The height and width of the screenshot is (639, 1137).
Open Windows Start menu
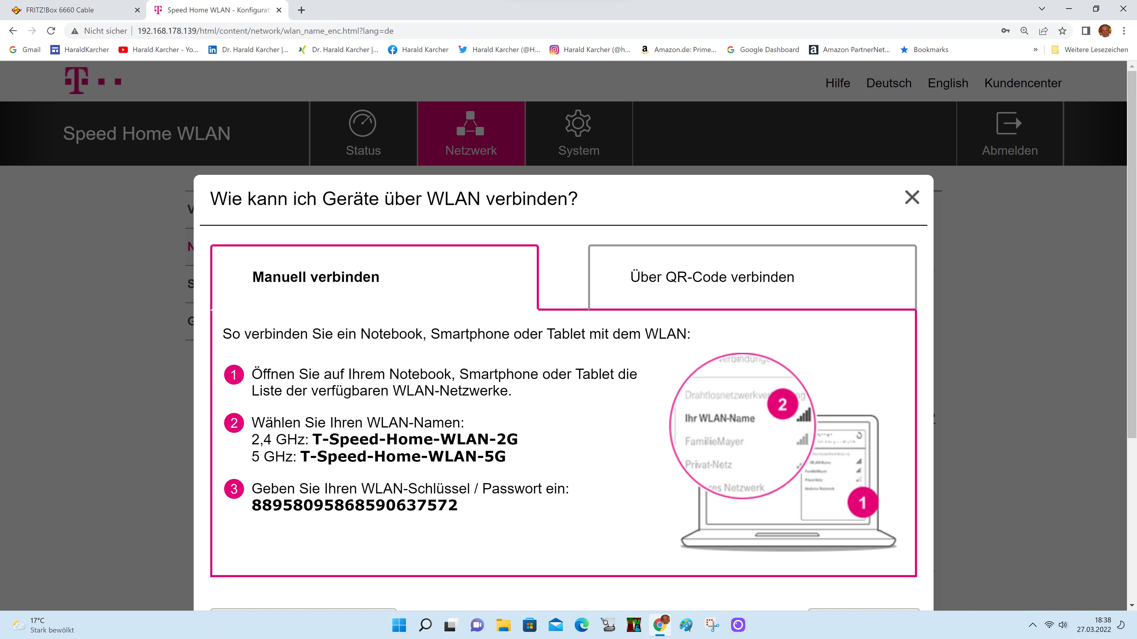[399, 625]
